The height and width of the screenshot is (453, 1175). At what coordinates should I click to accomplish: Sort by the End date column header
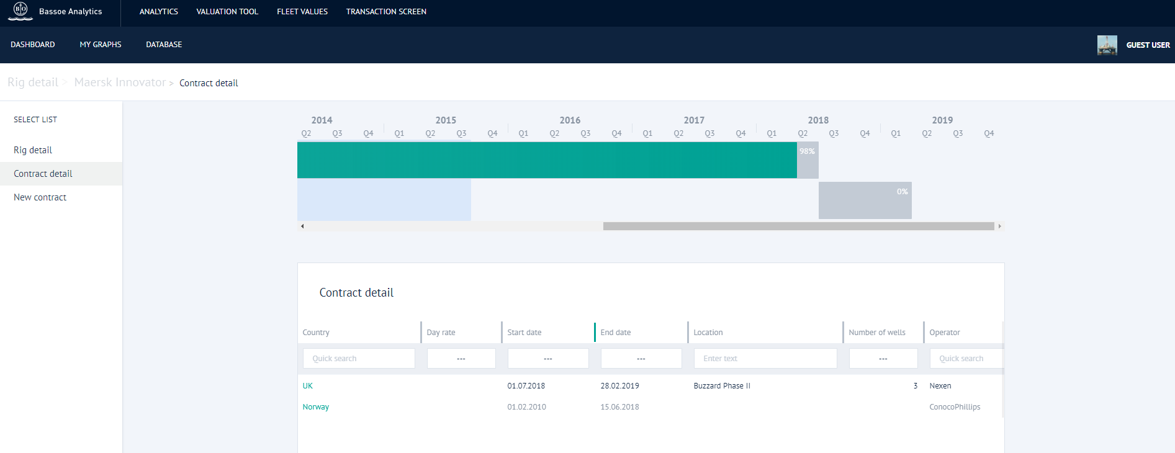616,333
